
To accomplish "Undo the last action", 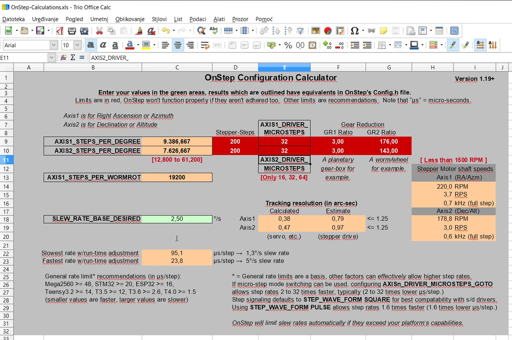I will pos(165,31).
